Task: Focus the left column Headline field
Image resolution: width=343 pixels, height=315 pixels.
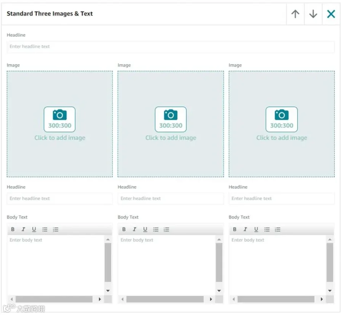Action: click(x=60, y=199)
